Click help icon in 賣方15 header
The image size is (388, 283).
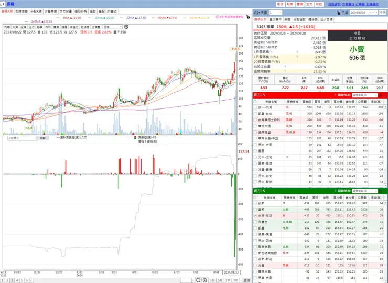point(335,191)
